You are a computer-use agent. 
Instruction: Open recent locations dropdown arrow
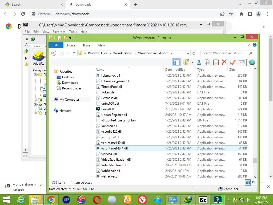68,53
